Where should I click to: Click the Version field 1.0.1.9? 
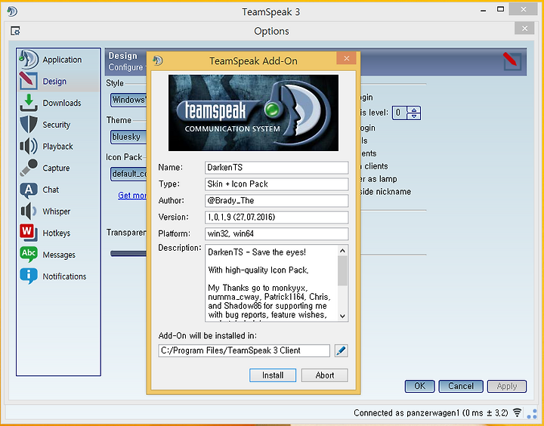pyautogui.click(x=277, y=218)
